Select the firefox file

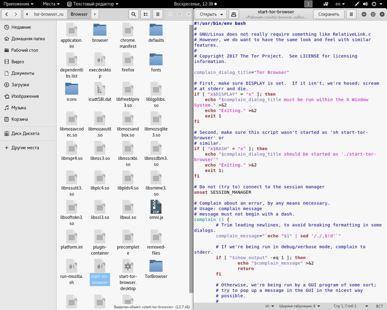tap(128, 63)
